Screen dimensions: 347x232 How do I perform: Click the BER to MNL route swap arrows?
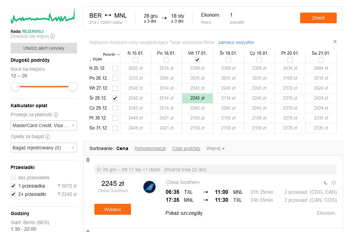coord(108,15)
